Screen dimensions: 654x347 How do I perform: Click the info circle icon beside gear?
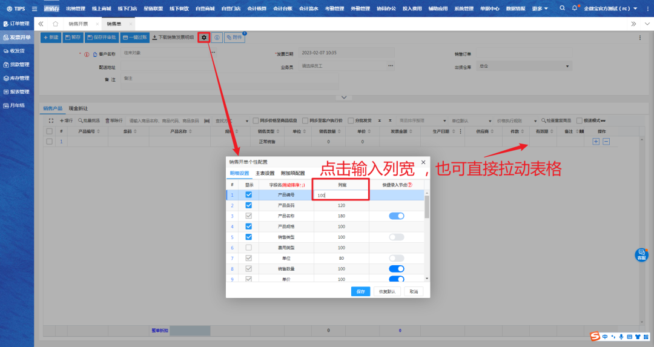coord(217,38)
